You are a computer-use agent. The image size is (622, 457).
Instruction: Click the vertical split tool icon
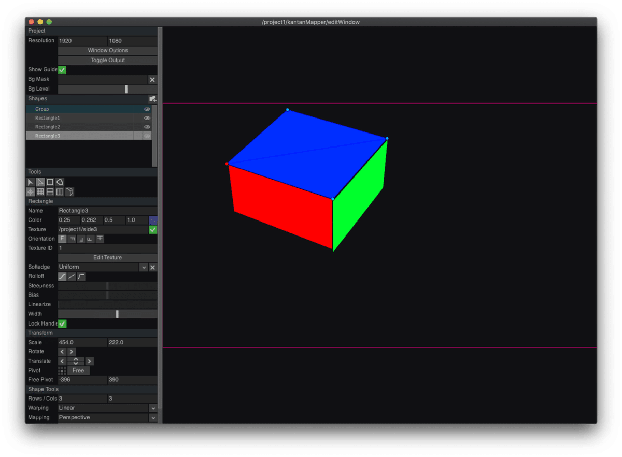(x=60, y=192)
